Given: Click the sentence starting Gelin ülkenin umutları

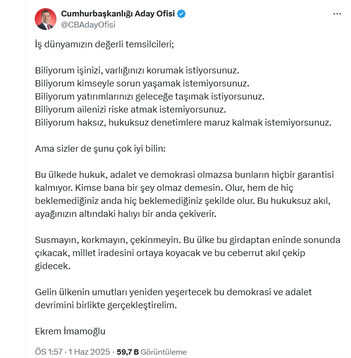Looking at the screenshot, I should (x=173, y=299).
